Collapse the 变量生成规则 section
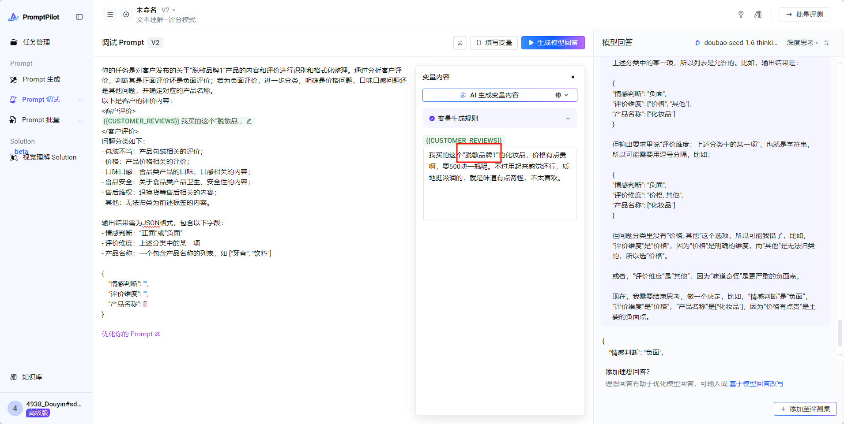Image resolution: width=844 pixels, height=424 pixels. coord(568,119)
